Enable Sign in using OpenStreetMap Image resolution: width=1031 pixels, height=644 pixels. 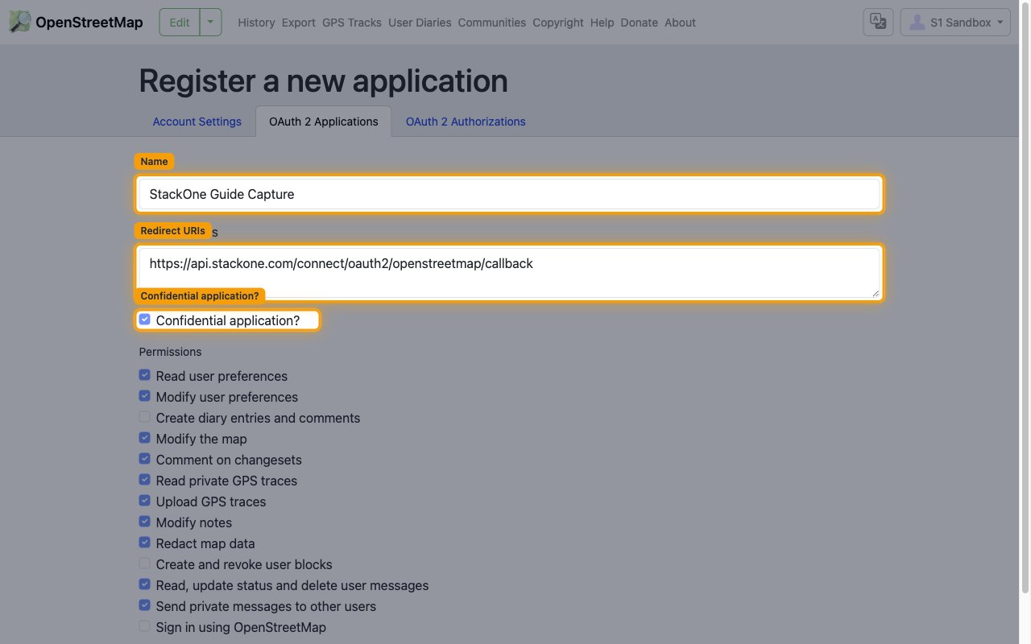[x=144, y=626]
